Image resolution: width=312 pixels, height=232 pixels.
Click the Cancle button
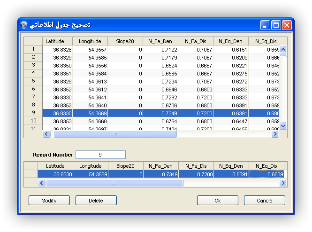click(264, 201)
